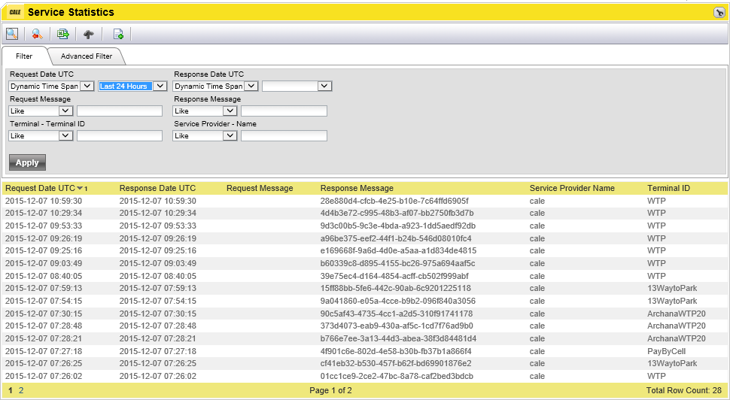The width and height of the screenshot is (730, 400).
Task: Click the Page 1 of 2 indicator
Action: point(330,390)
